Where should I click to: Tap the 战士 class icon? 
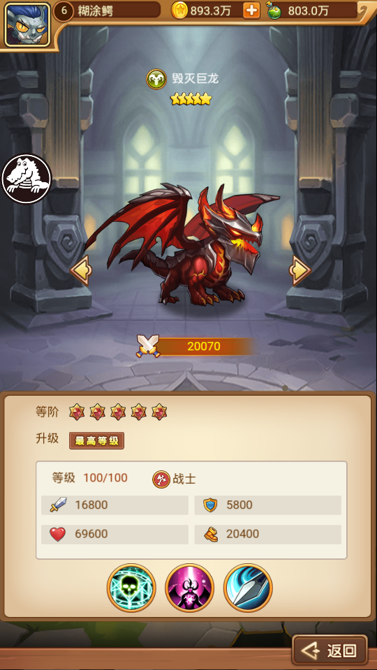pyautogui.click(x=161, y=479)
